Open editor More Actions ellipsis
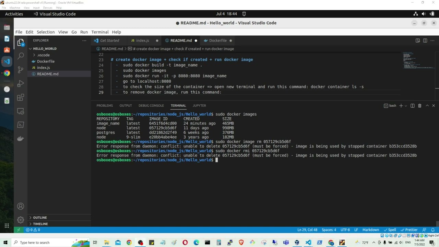This screenshot has height=247, width=439. click(432, 40)
